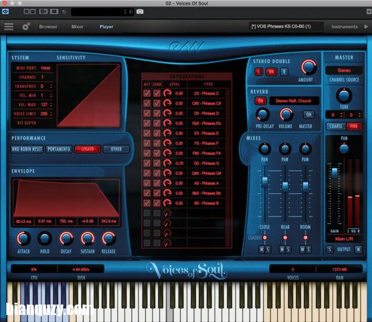Switch to the Mixer tab

point(77,27)
